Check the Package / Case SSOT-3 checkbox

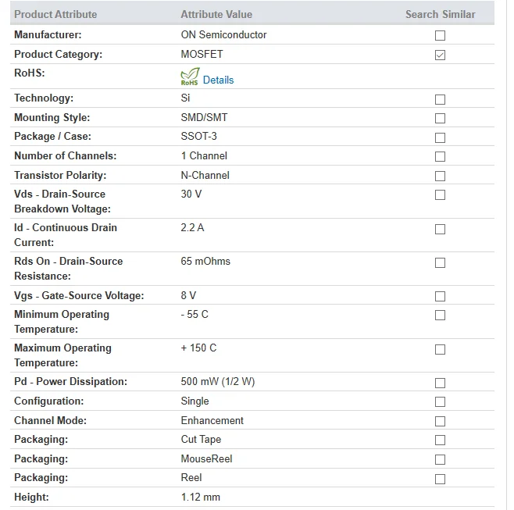[x=440, y=137]
